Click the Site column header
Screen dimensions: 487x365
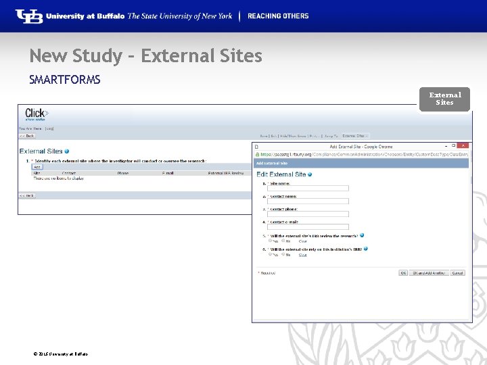(37, 173)
